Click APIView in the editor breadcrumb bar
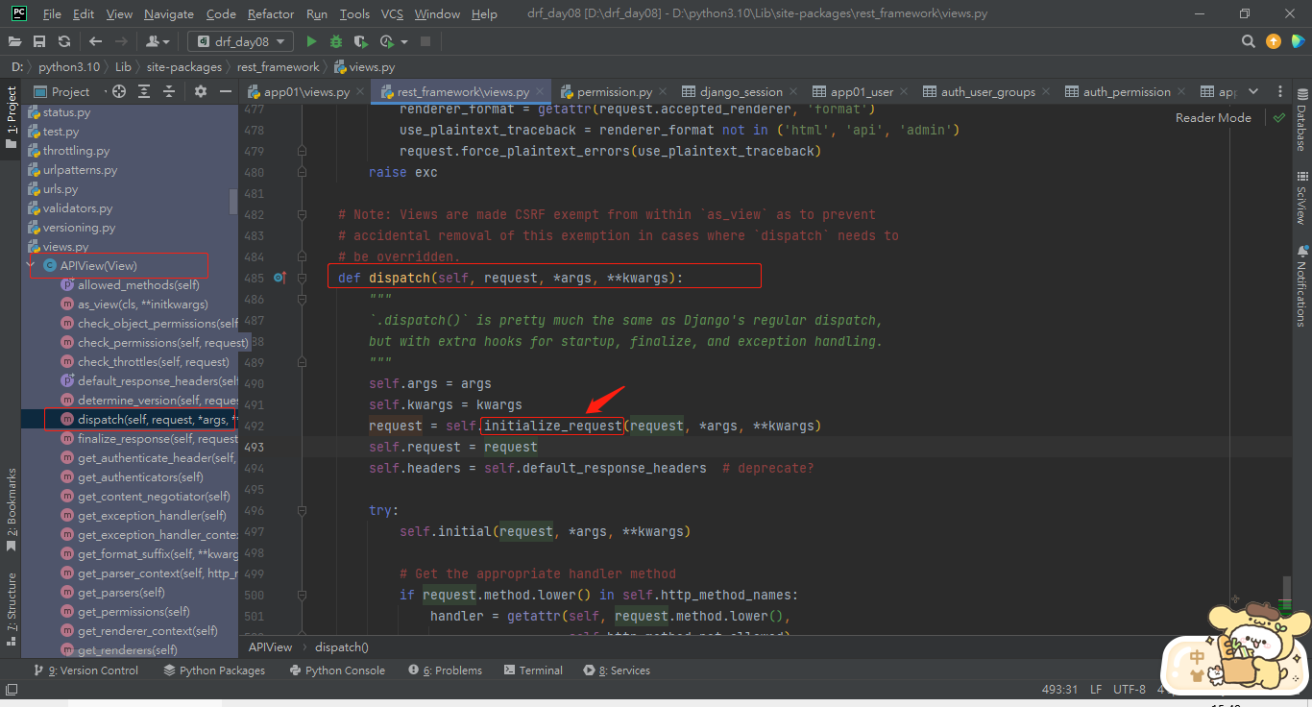Viewport: 1312px width, 707px height. click(270, 647)
